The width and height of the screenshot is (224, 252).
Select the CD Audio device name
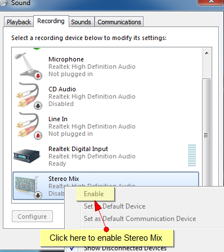[62, 89]
